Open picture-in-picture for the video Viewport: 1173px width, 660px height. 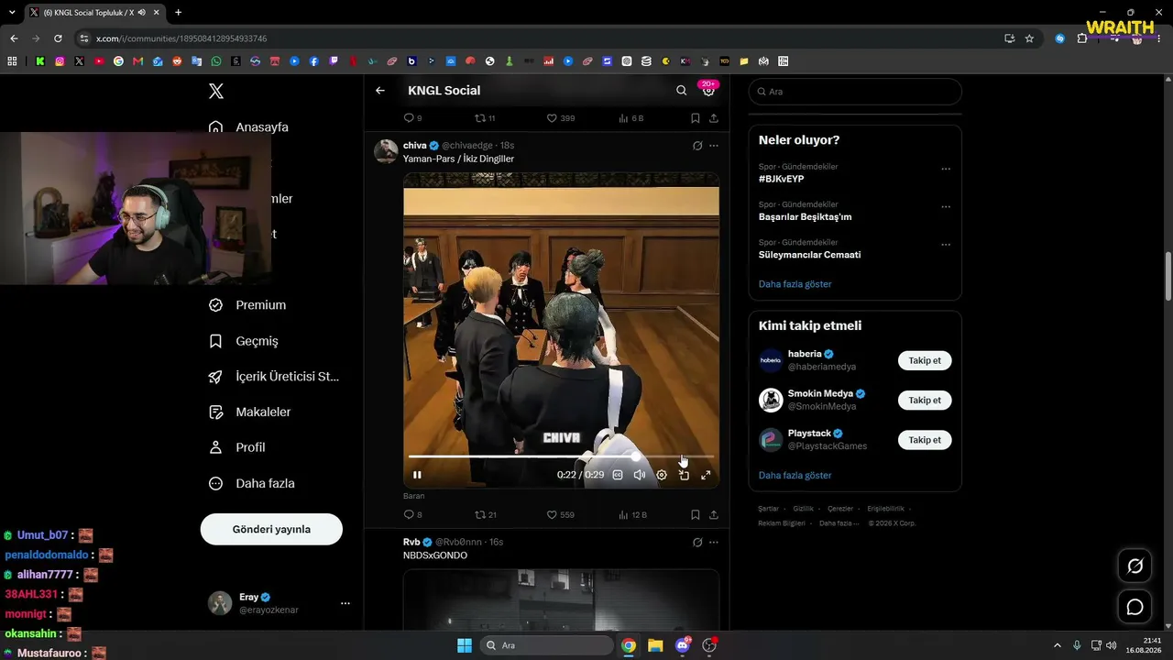[x=684, y=475]
